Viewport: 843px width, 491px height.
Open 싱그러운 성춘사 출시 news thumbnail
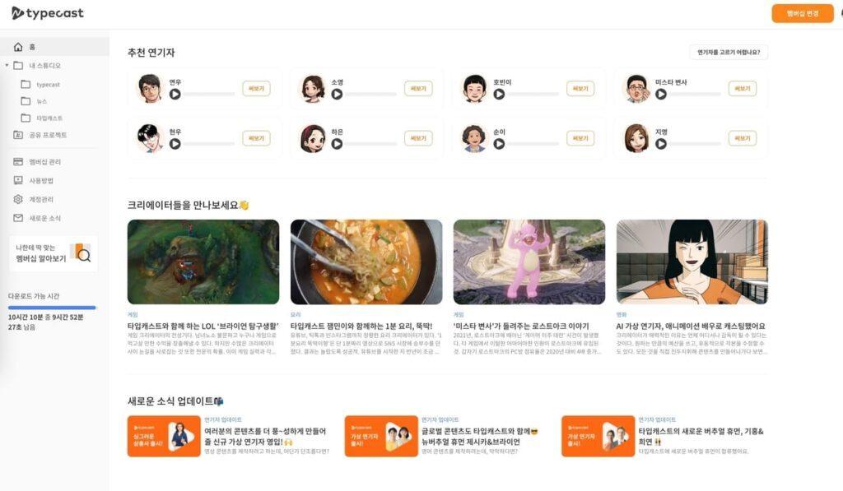click(x=164, y=436)
